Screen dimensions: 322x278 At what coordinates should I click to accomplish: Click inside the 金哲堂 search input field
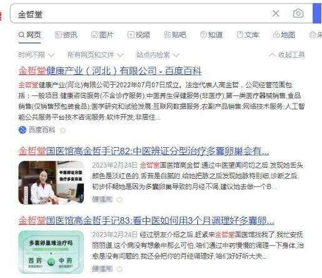(139, 14)
